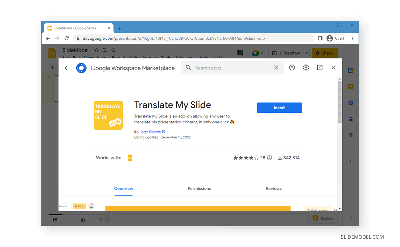Clear the Search apps field
Viewport: 400px width, 247px height.
pos(276,68)
